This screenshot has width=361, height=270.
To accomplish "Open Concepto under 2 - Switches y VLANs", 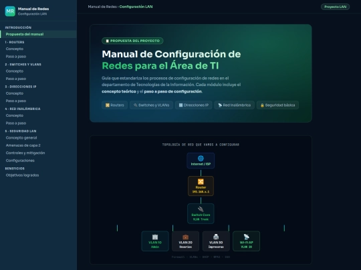I will click(x=15, y=71).
